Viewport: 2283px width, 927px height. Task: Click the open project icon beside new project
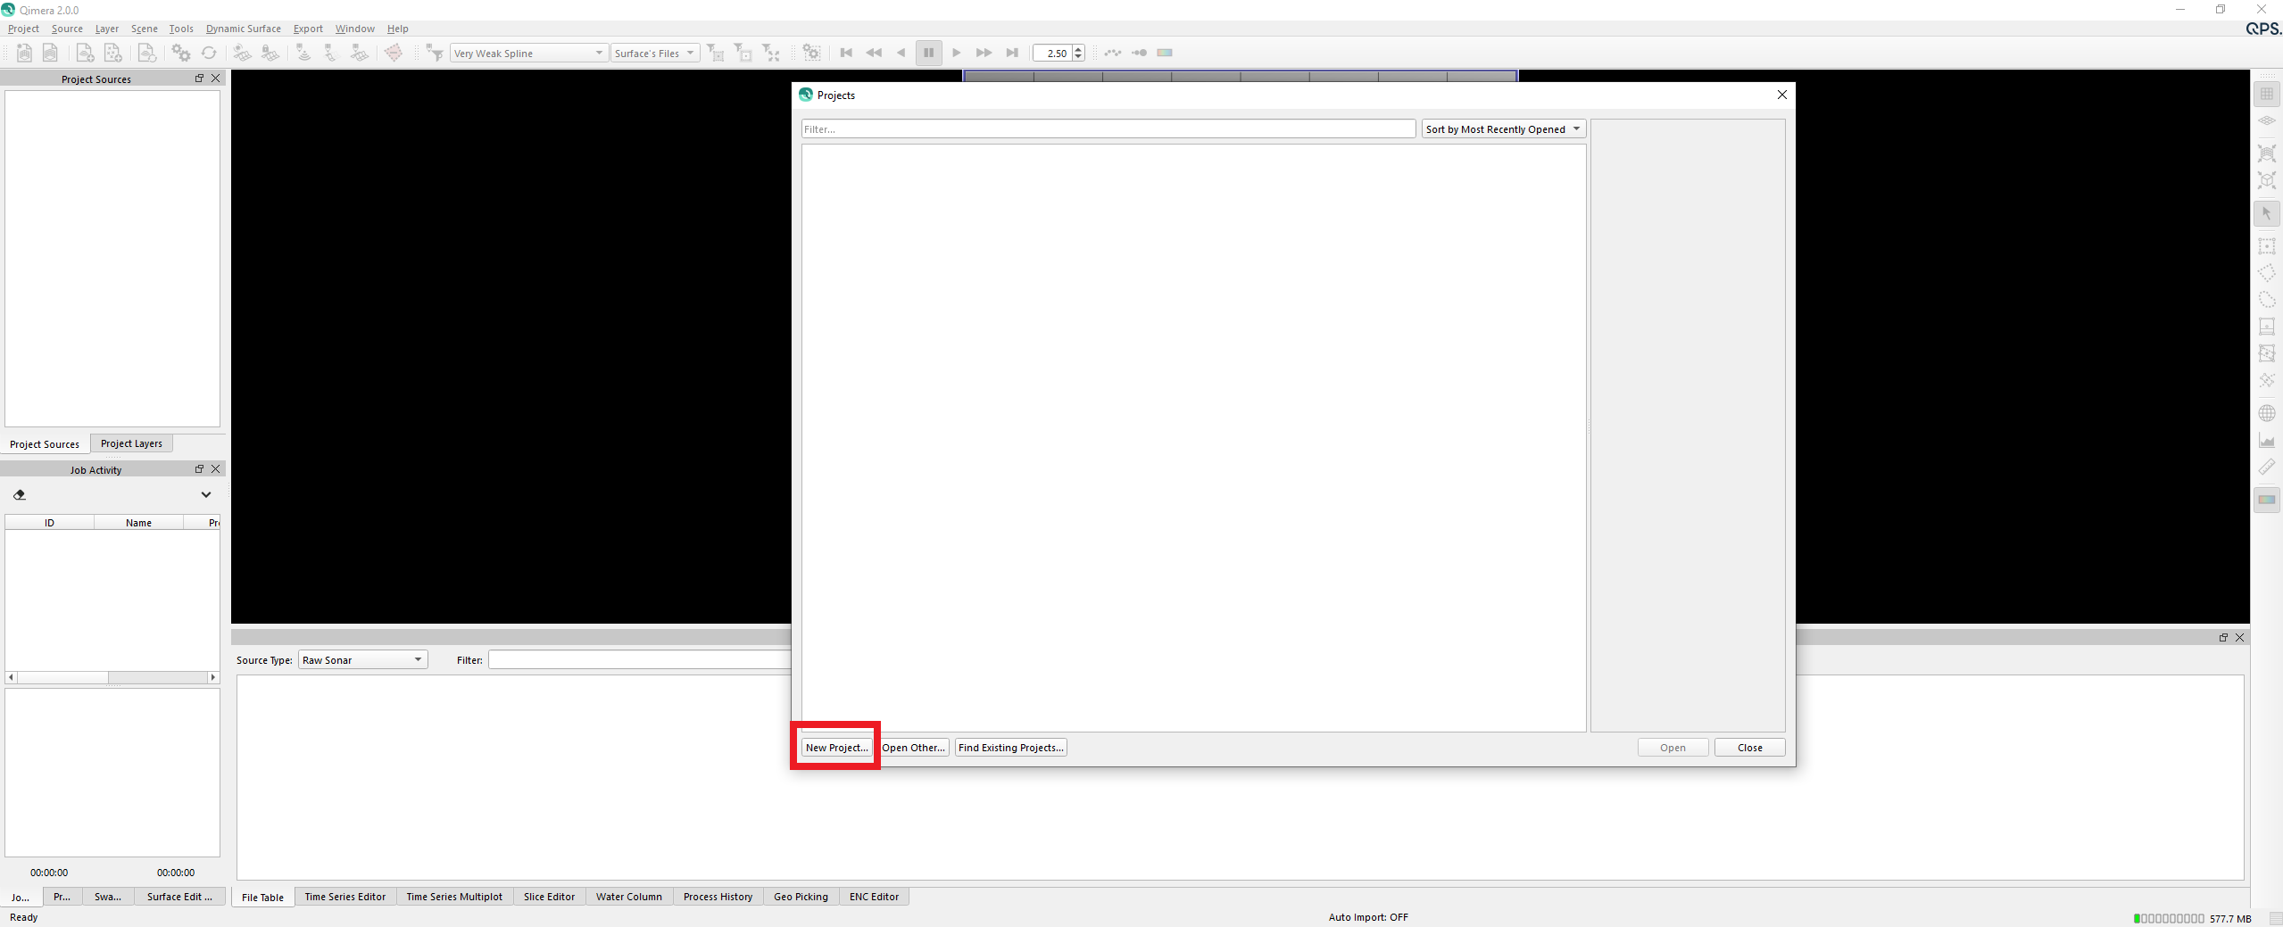pos(51,53)
